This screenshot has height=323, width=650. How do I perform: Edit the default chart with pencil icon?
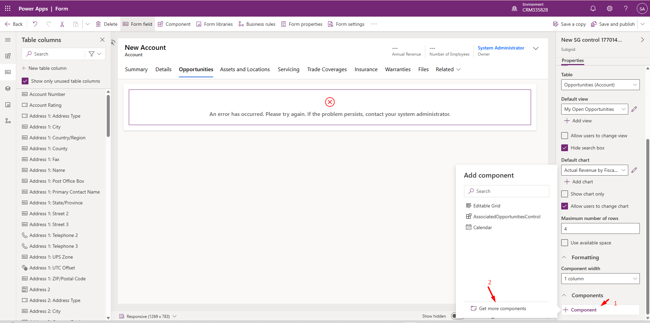pos(634,170)
